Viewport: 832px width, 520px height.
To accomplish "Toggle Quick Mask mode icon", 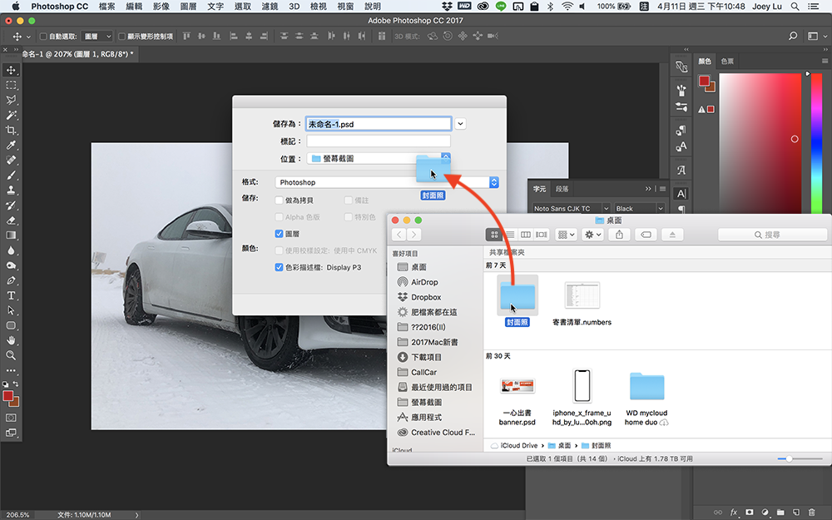I will click(11, 418).
